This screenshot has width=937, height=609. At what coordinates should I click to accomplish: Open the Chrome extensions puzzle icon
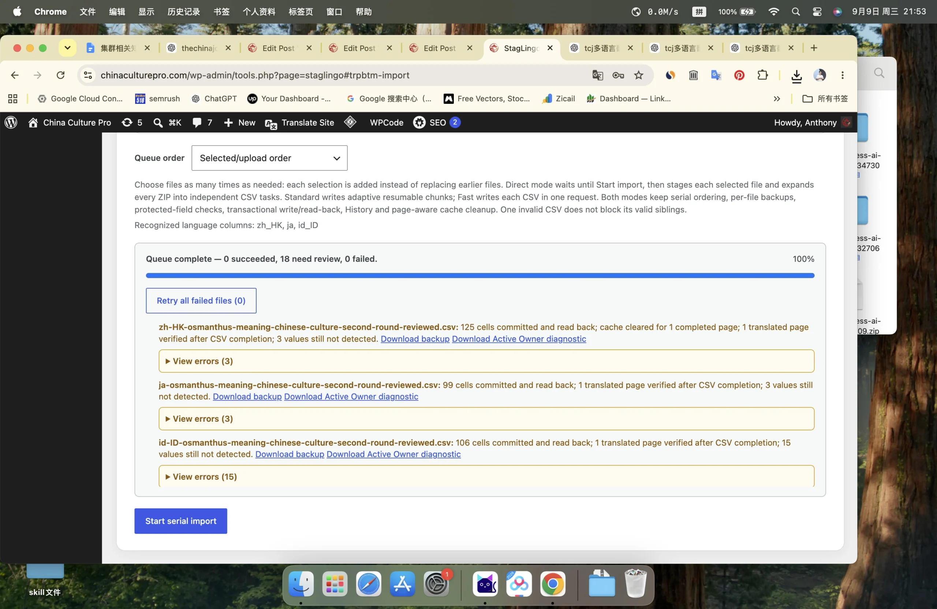pos(762,75)
